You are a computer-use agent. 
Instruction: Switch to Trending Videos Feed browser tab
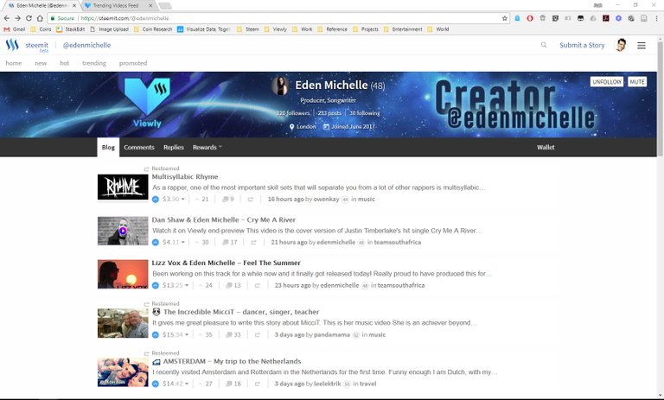(x=117, y=5)
